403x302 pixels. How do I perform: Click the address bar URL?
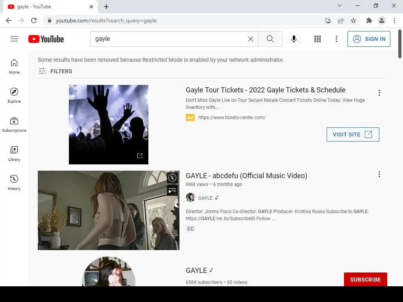pyautogui.click(x=106, y=20)
